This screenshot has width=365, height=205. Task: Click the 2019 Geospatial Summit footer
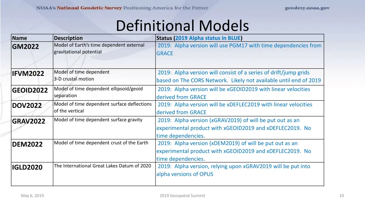coord(182,196)
